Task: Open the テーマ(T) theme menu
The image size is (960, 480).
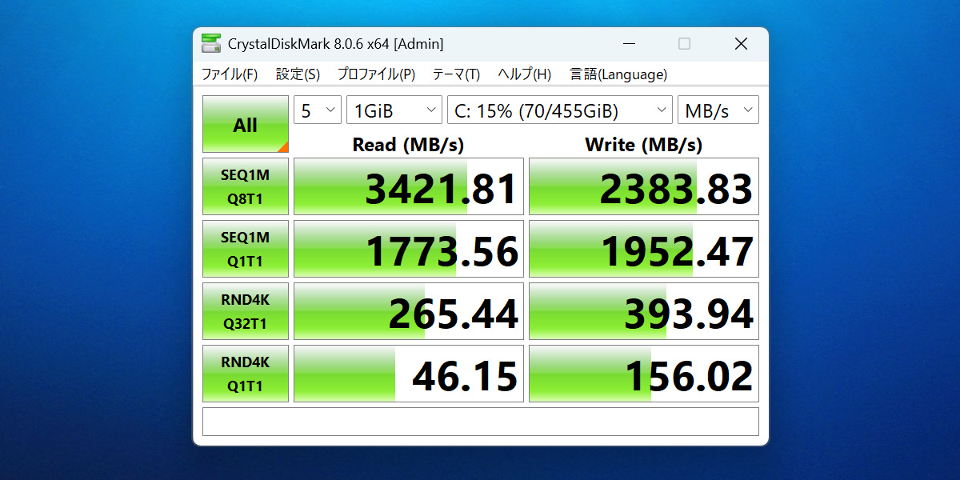Action: (456, 74)
